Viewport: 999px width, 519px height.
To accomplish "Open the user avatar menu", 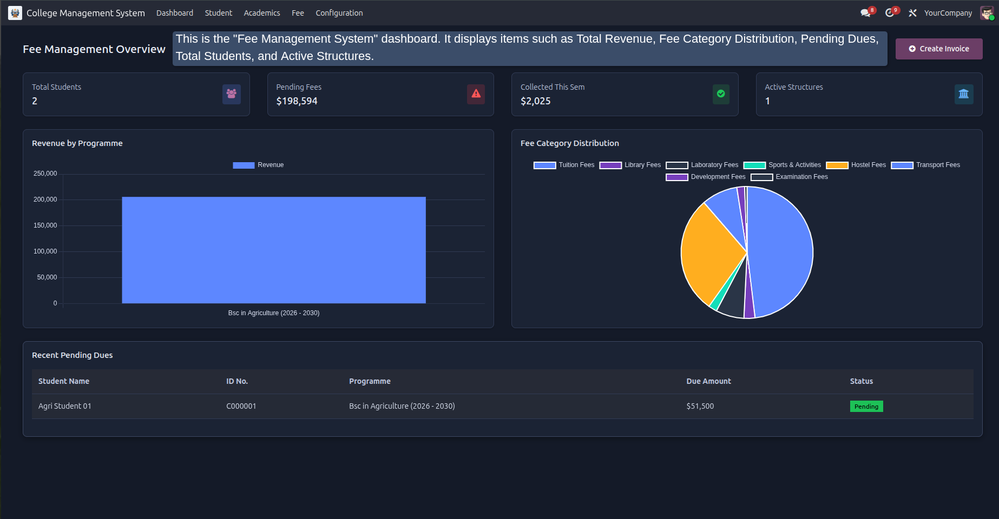I will pos(987,13).
